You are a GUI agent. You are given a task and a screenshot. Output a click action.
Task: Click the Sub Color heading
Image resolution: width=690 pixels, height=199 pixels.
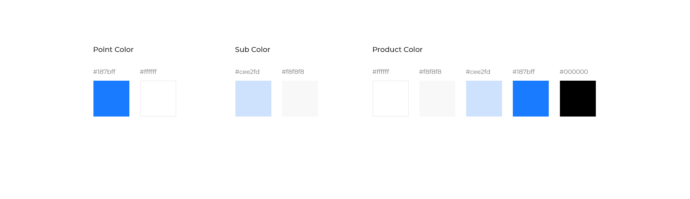253,49
